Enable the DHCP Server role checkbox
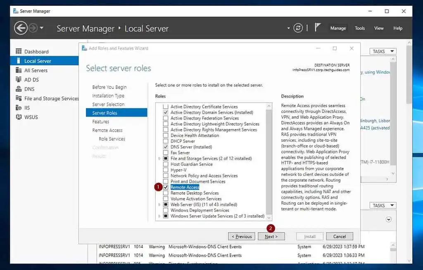This screenshot has height=270, width=423. point(166,141)
